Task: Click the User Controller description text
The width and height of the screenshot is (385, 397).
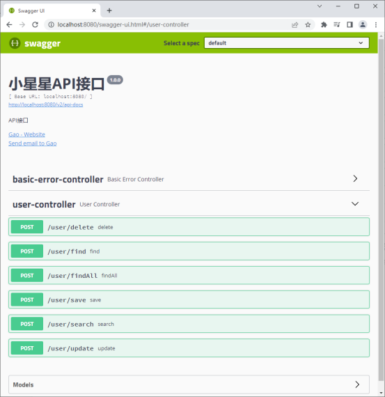Action: click(x=100, y=204)
